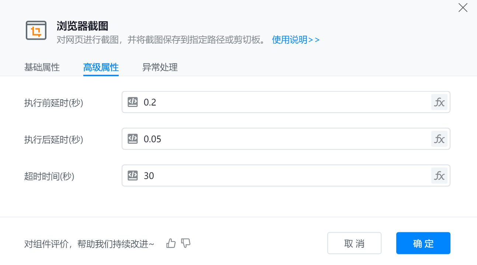This screenshot has height=265, width=477.
Task: Give the component a thumbs up
Action: click(171, 243)
